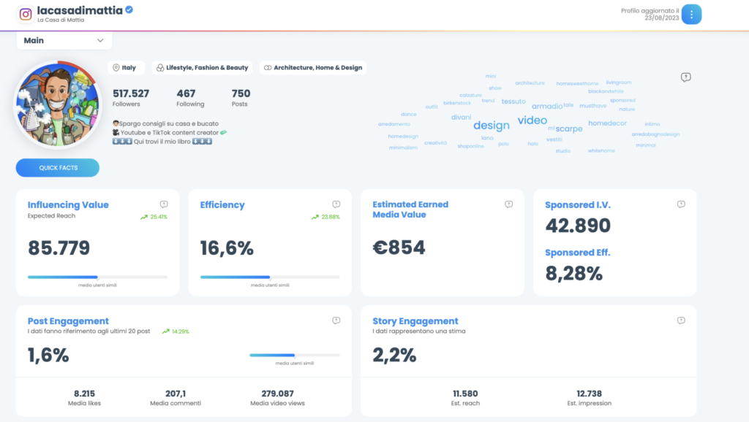The height and width of the screenshot is (422, 749).
Task: Click the Post Engagement progress bar
Action: [x=295, y=356]
